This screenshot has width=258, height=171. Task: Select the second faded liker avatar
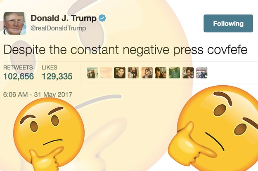point(106,73)
